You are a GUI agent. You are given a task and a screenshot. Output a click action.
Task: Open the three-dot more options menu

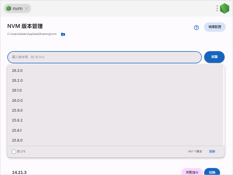click(217, 8)
